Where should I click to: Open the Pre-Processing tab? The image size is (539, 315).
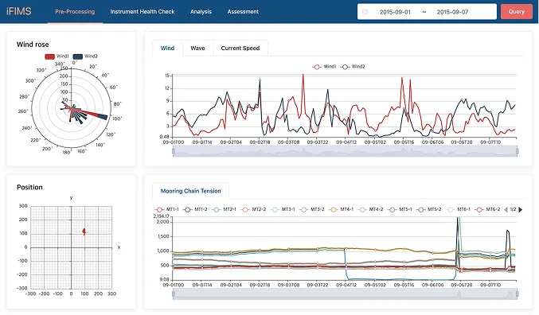pos(75,12)
